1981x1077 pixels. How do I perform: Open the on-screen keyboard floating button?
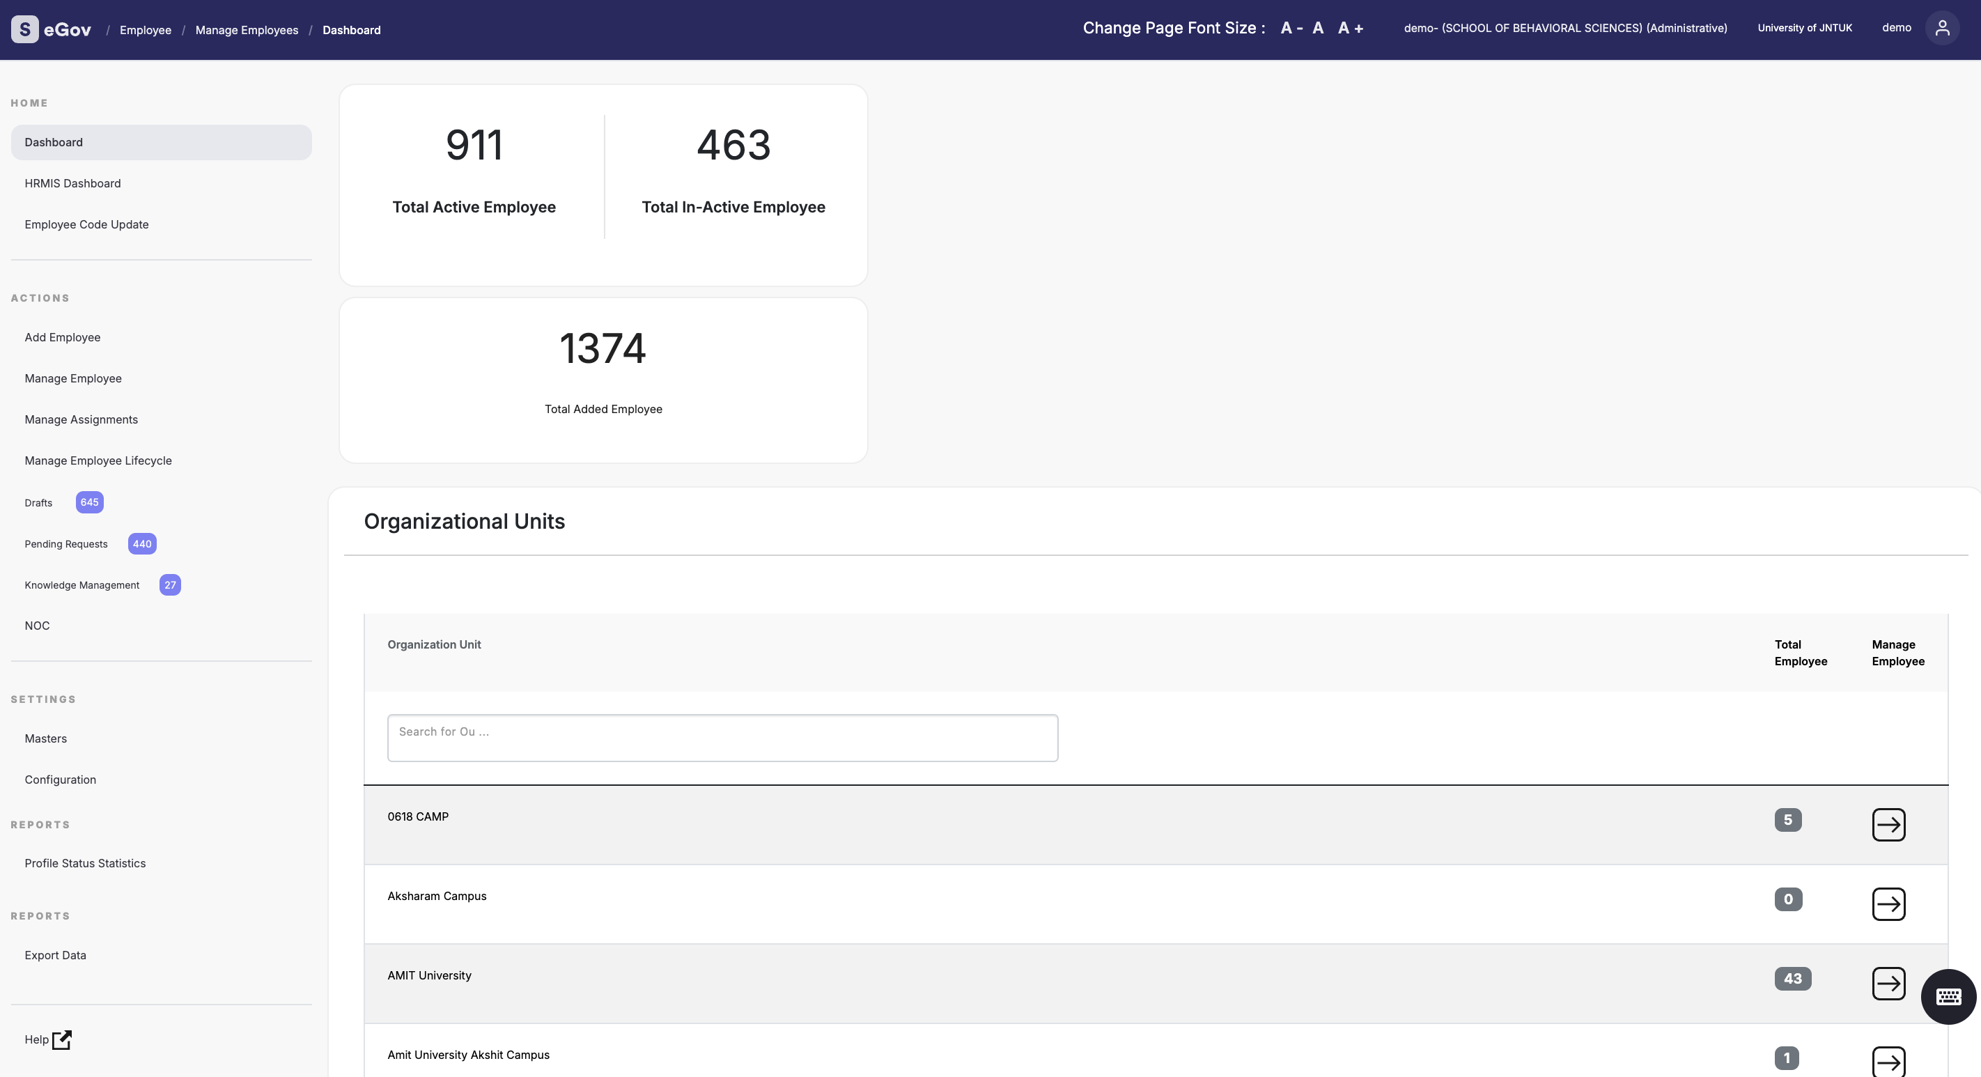pos(1948,996)
